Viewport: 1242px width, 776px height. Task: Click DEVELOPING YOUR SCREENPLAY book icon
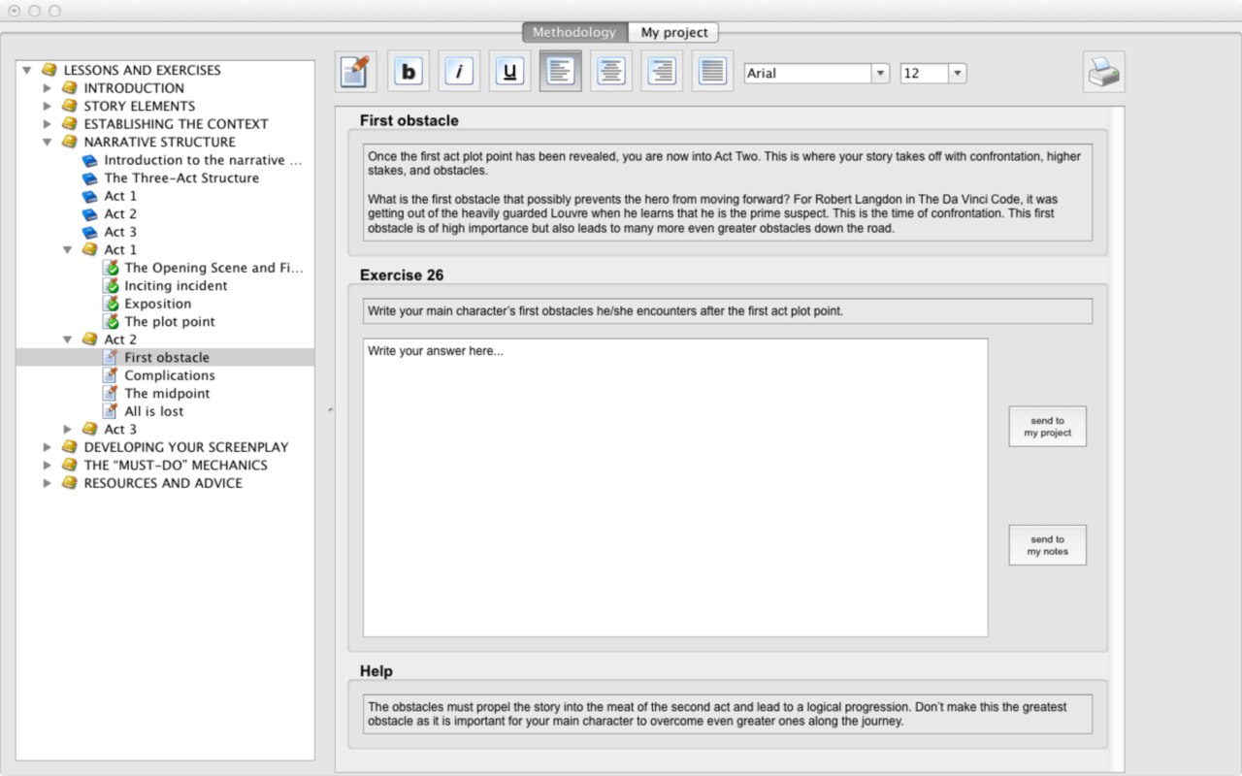pos(69,447)
